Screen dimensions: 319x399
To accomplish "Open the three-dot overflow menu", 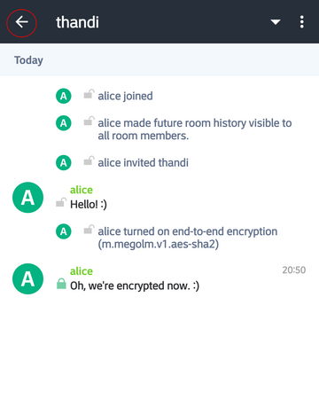I will click(x=301, y=22).
